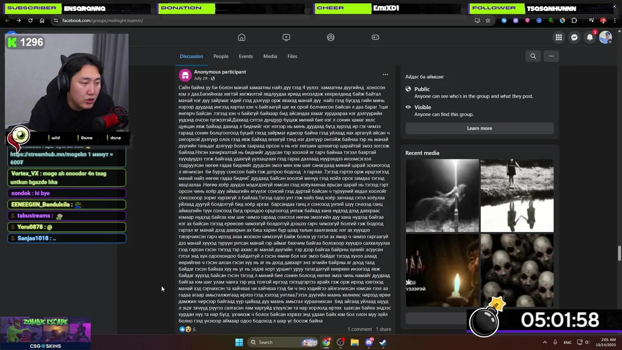The image size is (622, 350).
Task: Open the couple reflection recent media thumbnail
Action: [x=517, y=195]
